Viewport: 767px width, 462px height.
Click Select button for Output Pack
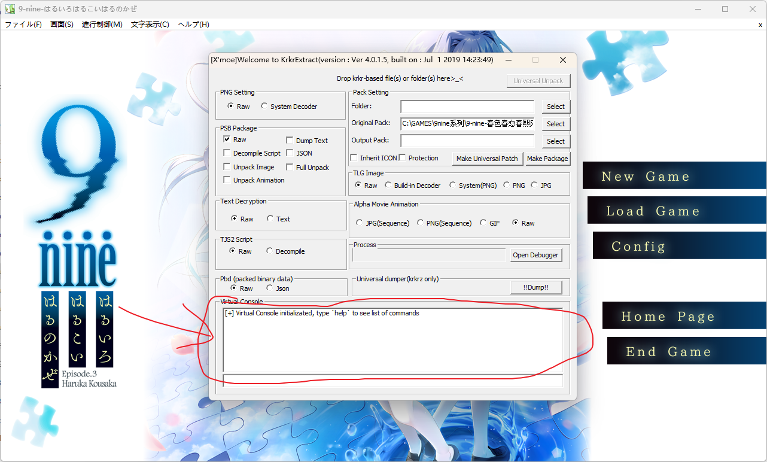click(556, 141)
